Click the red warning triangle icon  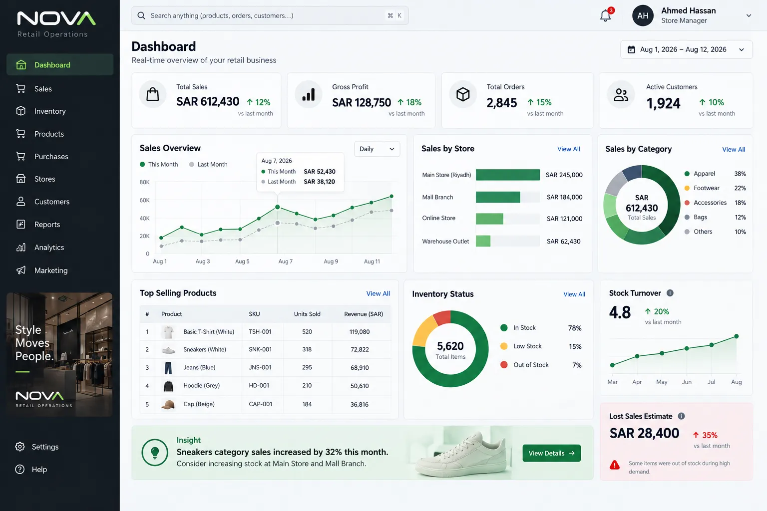click(615, 465)
